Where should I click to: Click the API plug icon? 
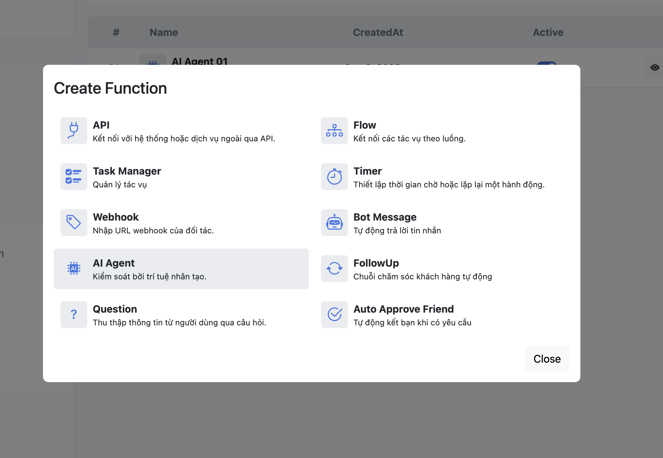pyautogui.click(x=74, y=131)
